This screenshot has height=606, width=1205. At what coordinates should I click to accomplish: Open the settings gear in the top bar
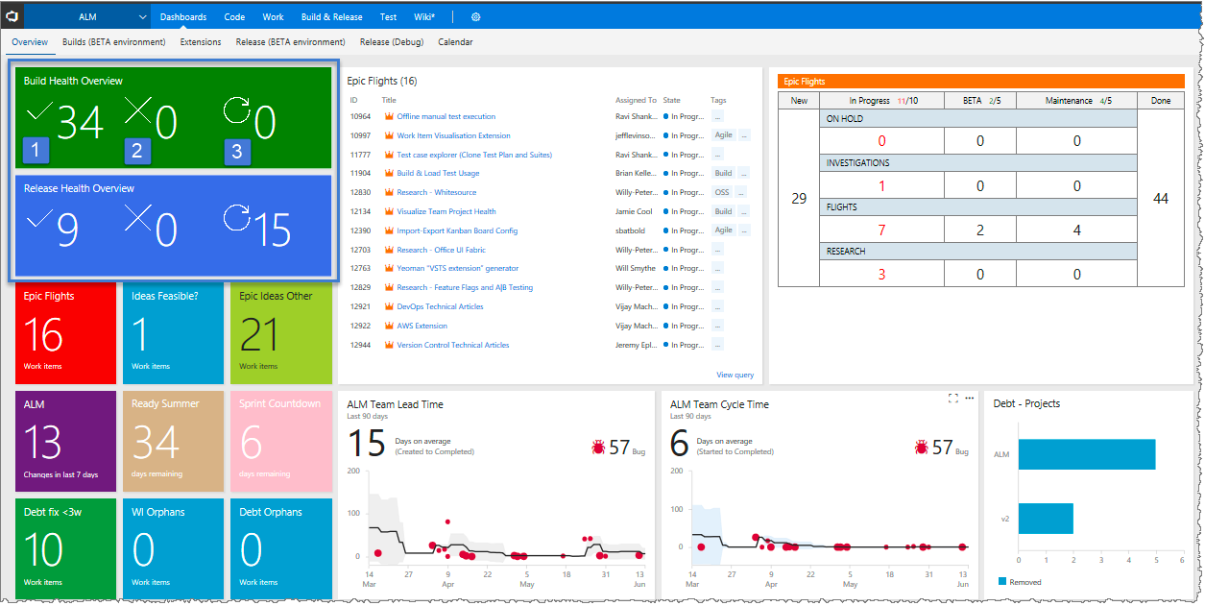click(x=474, y=16)
